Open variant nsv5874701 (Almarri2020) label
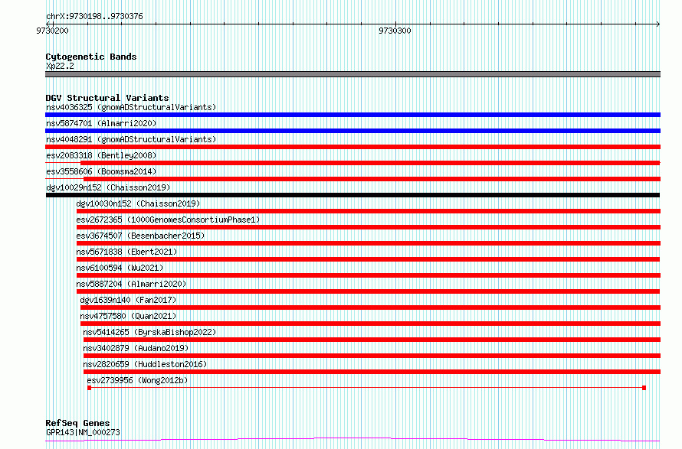The width and height of the screenshot is (682, 449). tap(101, 123)
